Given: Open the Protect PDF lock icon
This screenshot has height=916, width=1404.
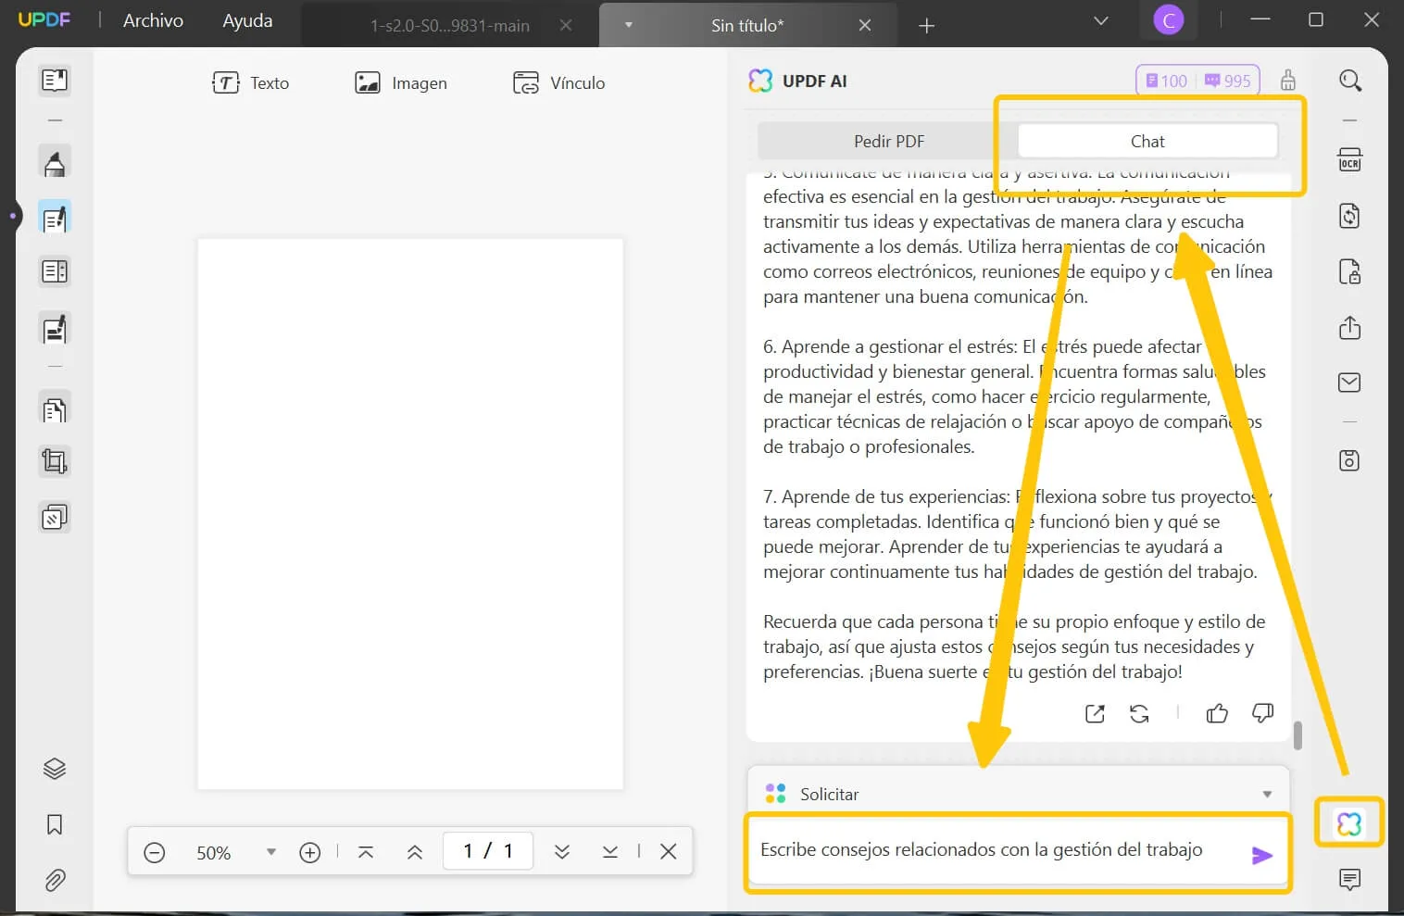Looking at the screenshot, I should click(x=1350, y=271).
